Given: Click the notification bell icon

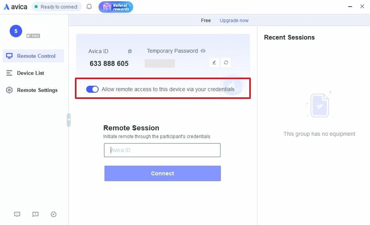Looking at the screenshot, I should click(89, 7).
